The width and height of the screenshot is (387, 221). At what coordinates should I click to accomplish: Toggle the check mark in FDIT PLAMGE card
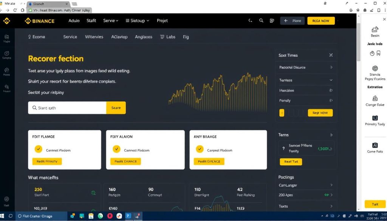pyautogui.click(x=38, y=149)
